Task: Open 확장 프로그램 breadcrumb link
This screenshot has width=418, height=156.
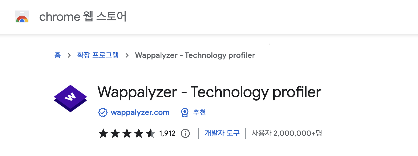Action: 98,55
